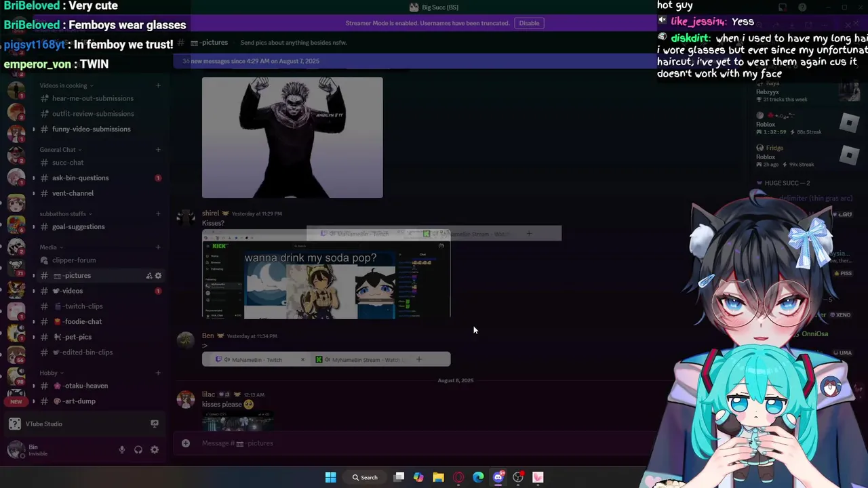This screenshot has height=488, width=868.
Task: Add channel to 'Videos in cooking' category
Action: click(x=158, y=85)
